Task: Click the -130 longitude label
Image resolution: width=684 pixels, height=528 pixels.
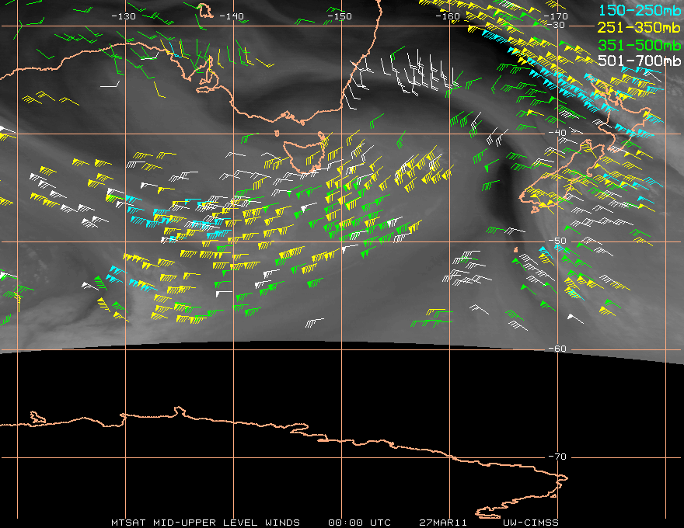Action: click(124, 16)
